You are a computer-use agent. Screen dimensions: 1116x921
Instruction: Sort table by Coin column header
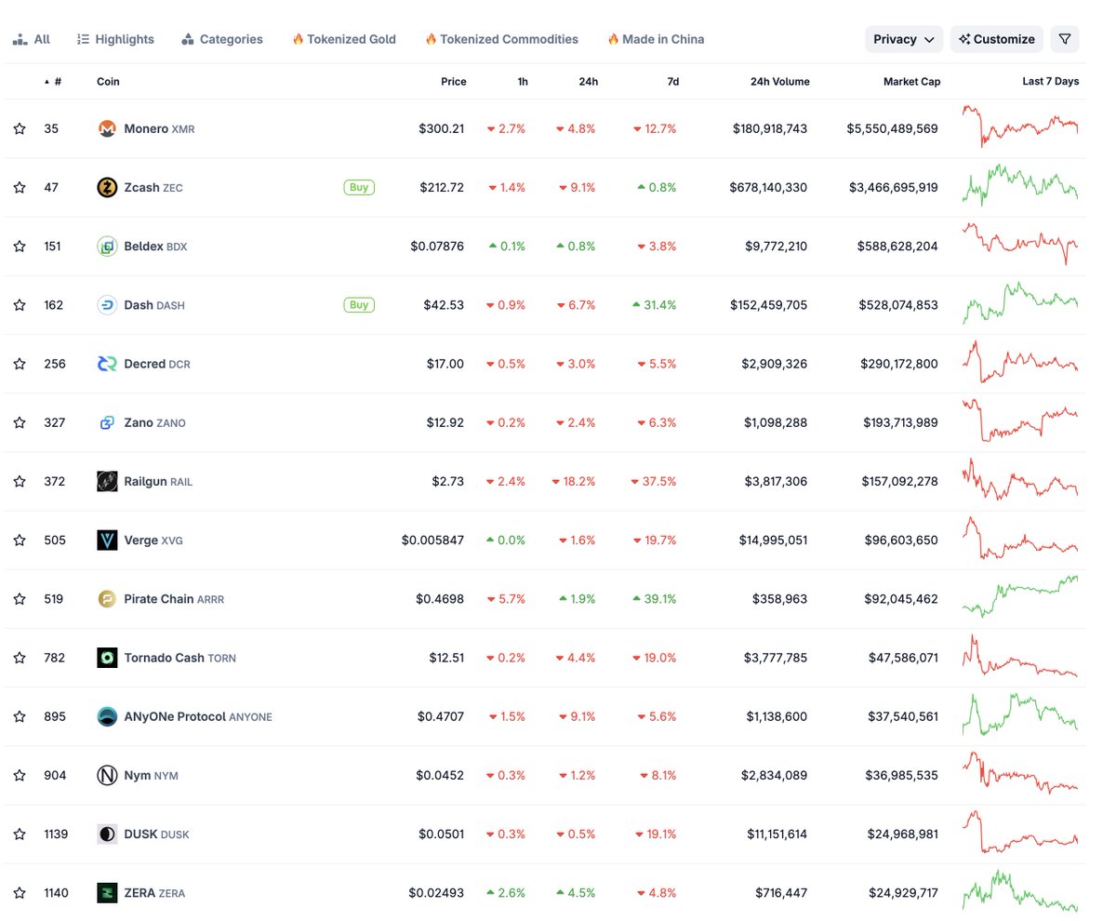108,82
